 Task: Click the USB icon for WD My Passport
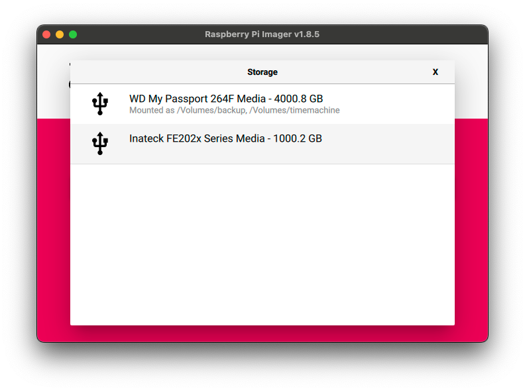click(99, 104)
